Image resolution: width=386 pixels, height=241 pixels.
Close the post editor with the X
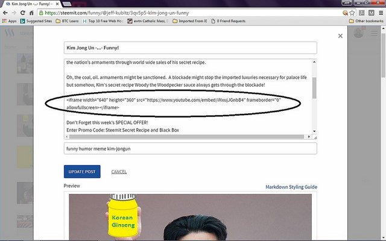pos(340,36)
